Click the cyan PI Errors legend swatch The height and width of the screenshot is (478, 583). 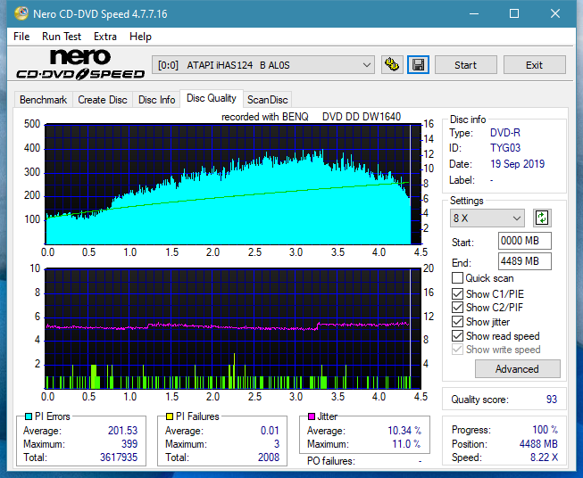click(x=29, y=416)
